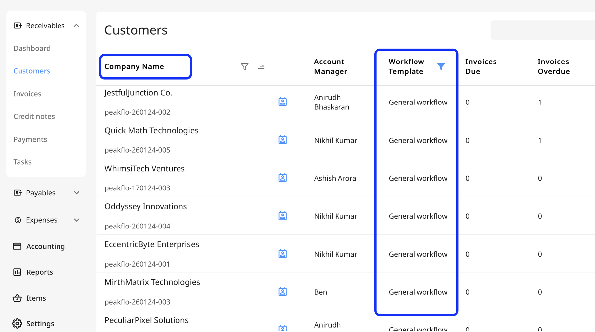
Task: Select the Receivables icon in the sidebar
Action: click(x=18, y=25)
